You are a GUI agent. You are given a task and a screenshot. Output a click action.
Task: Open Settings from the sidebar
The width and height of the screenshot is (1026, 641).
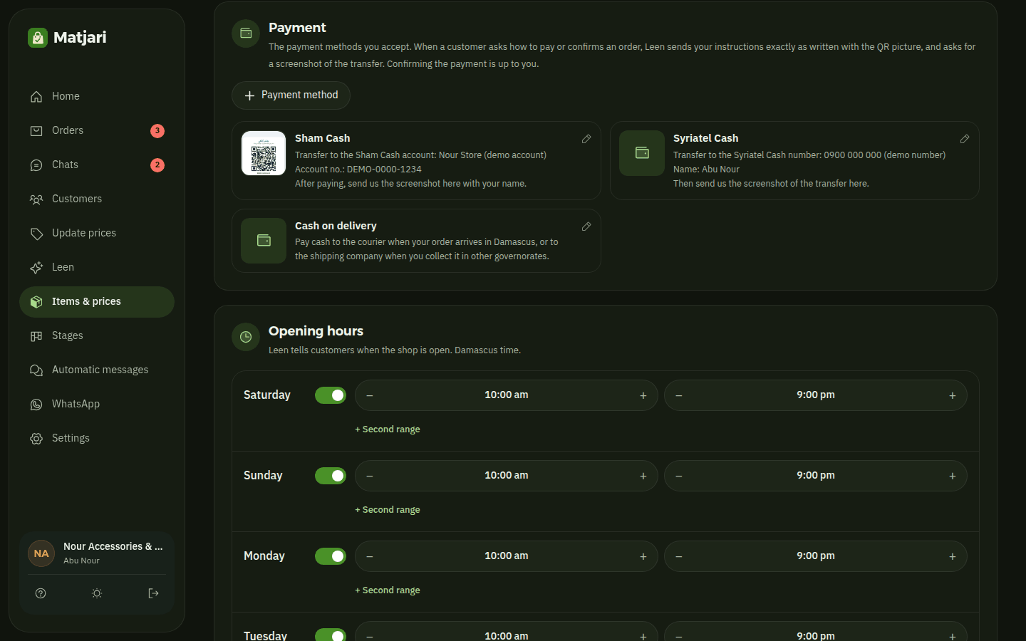coord(97,438)
